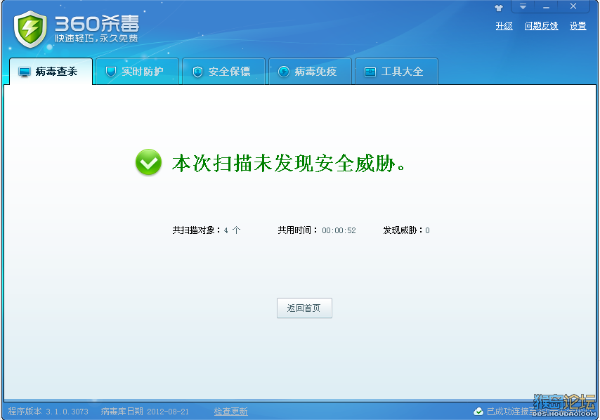Click the green checkmark result icon

(148, 162)
